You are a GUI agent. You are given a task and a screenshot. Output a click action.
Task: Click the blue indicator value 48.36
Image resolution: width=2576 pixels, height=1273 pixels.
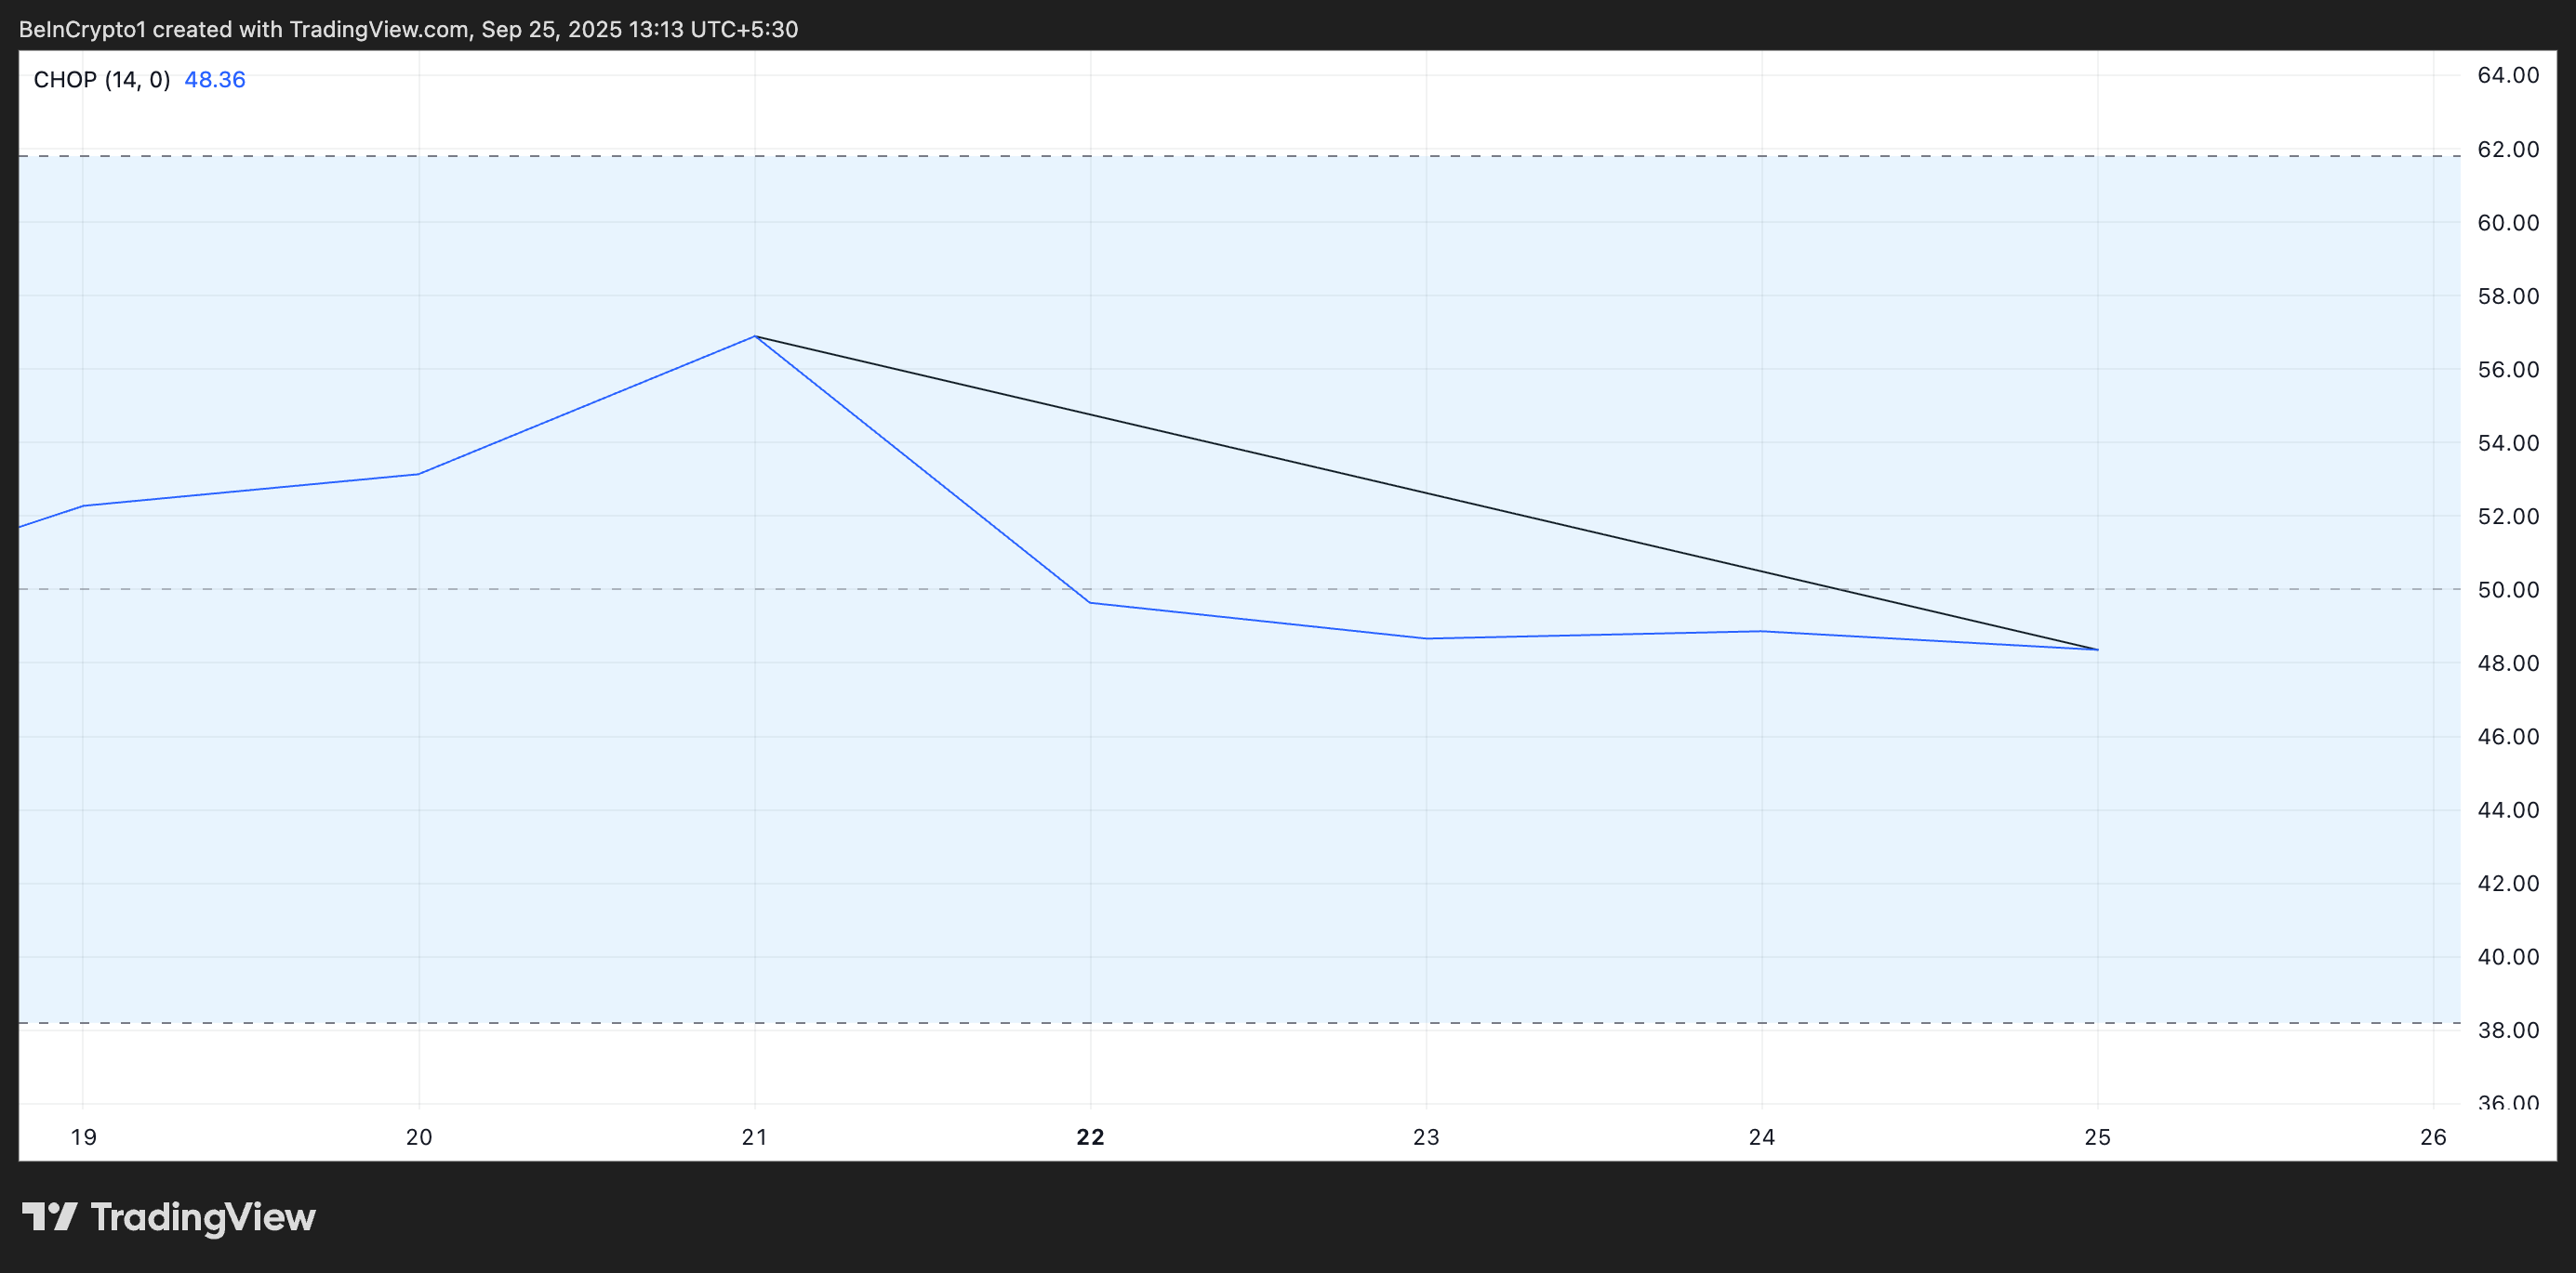coord(215,79)
